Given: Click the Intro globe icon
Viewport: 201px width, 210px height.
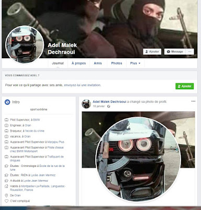Looking at the screenshot, I should coord(7,102).
